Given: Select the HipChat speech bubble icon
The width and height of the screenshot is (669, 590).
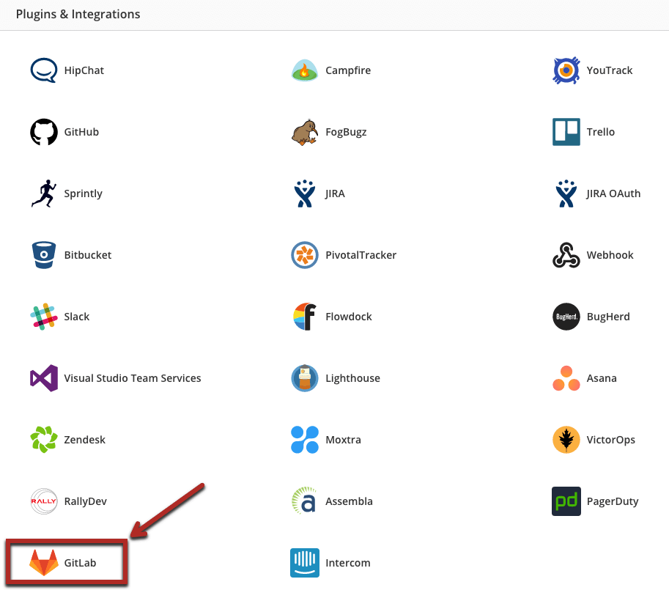Looking at the screenshot, I should coord(43,70).
